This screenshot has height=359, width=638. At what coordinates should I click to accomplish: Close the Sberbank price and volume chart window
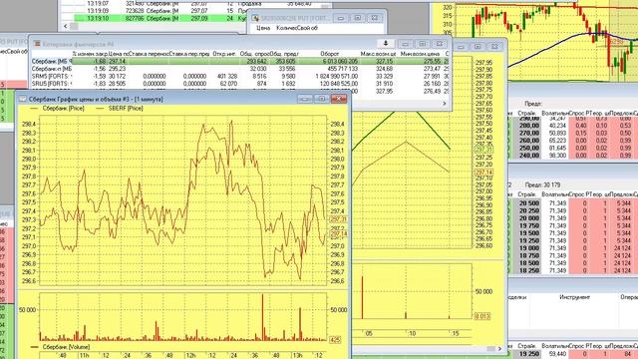click(x=339, y=99)
